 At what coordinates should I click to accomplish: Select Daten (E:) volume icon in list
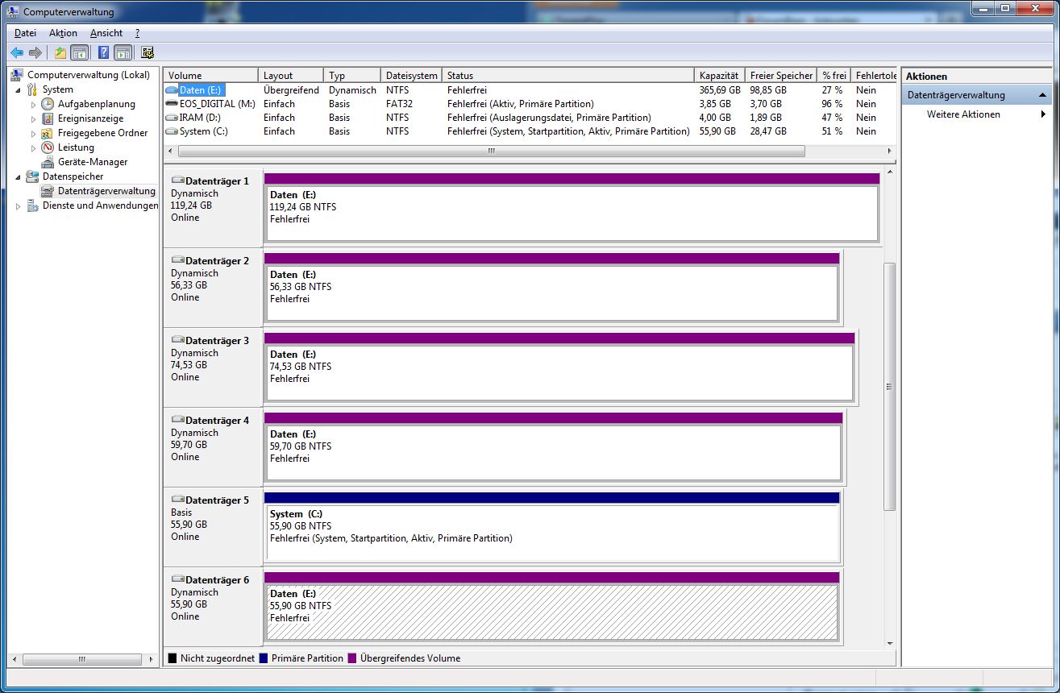pos(171,90)
